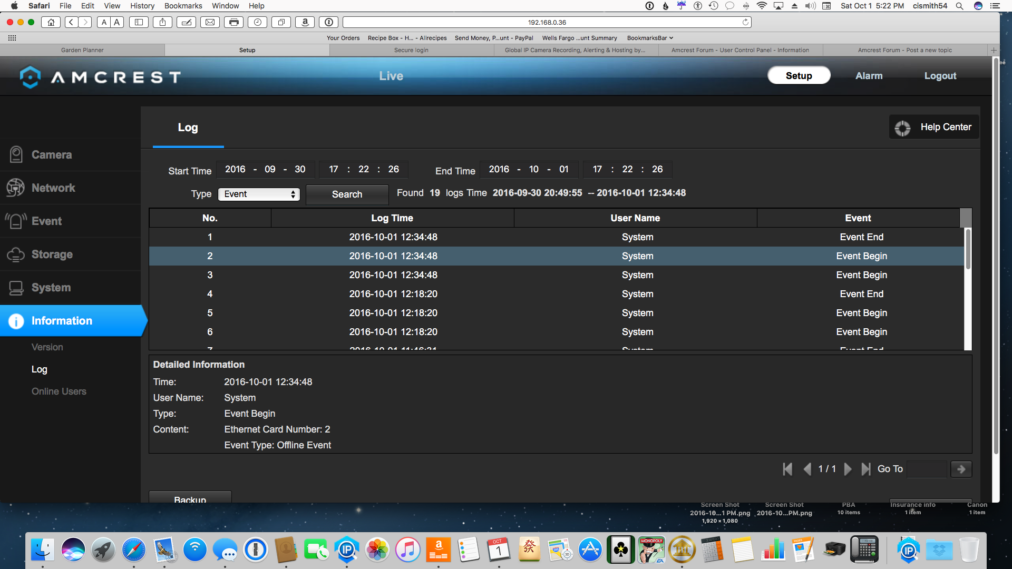Click the Safari address bar
The height and width of the screenshot is (569, 1012).
pyautogui.click(x=547, y=22)
